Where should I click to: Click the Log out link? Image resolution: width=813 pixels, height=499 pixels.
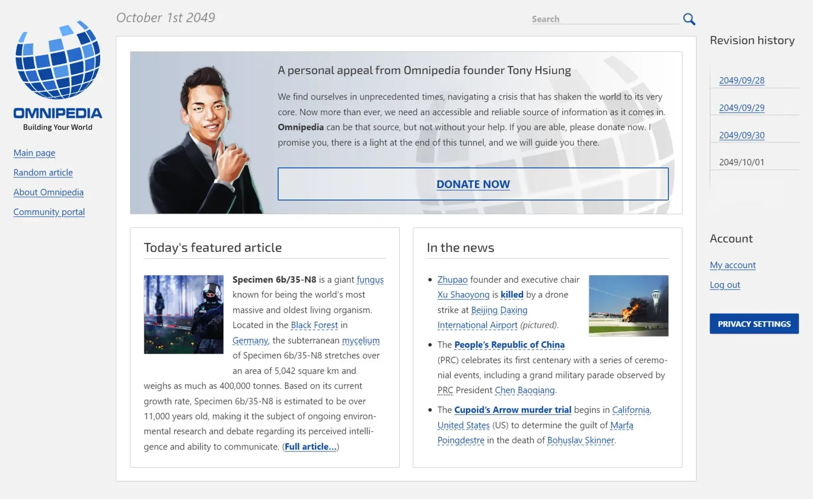pyautogui.click(x=725, y=285)
